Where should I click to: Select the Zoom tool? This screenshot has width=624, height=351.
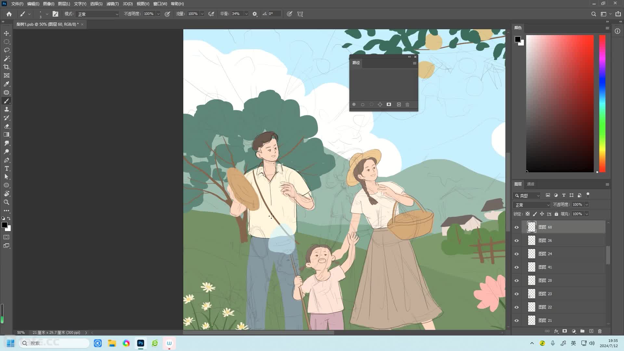pos(6,202)
